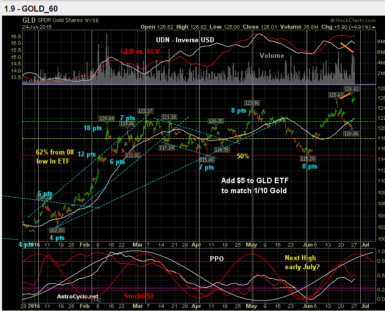Click the '12 pts' annotation
The image size is (385, 311).
[87, 154]
